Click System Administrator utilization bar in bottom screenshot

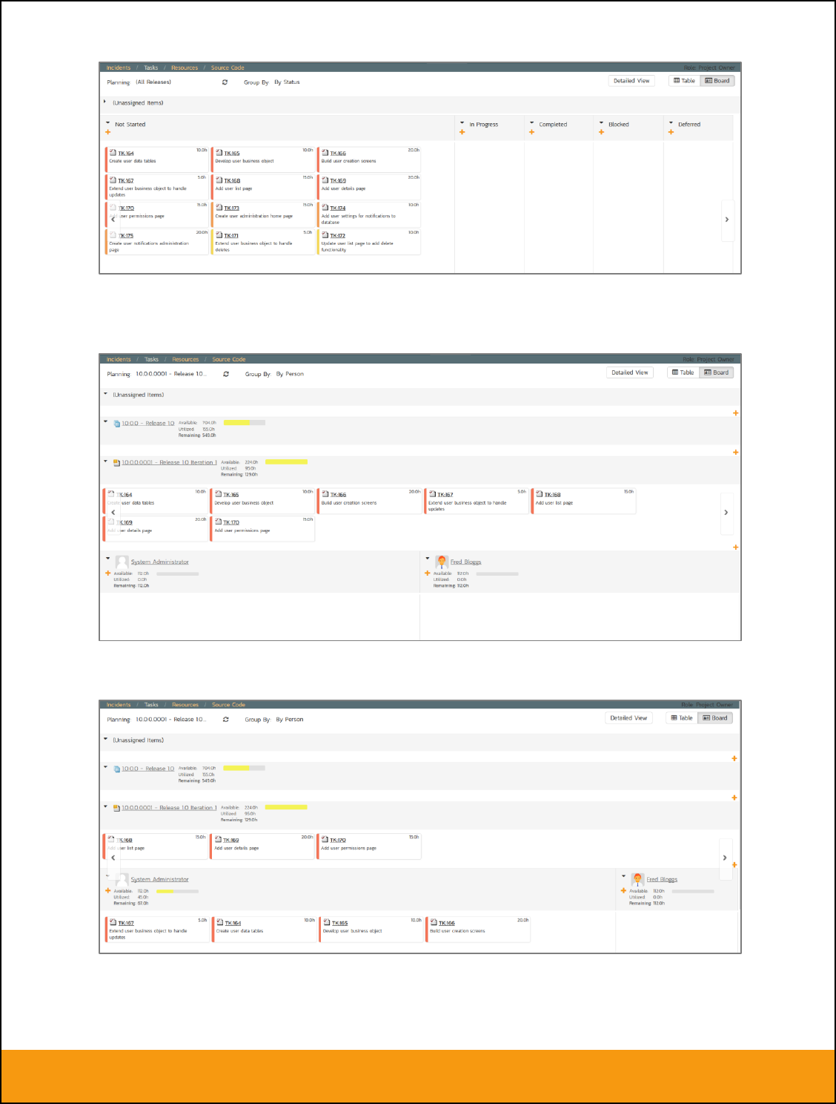point(177,891)
